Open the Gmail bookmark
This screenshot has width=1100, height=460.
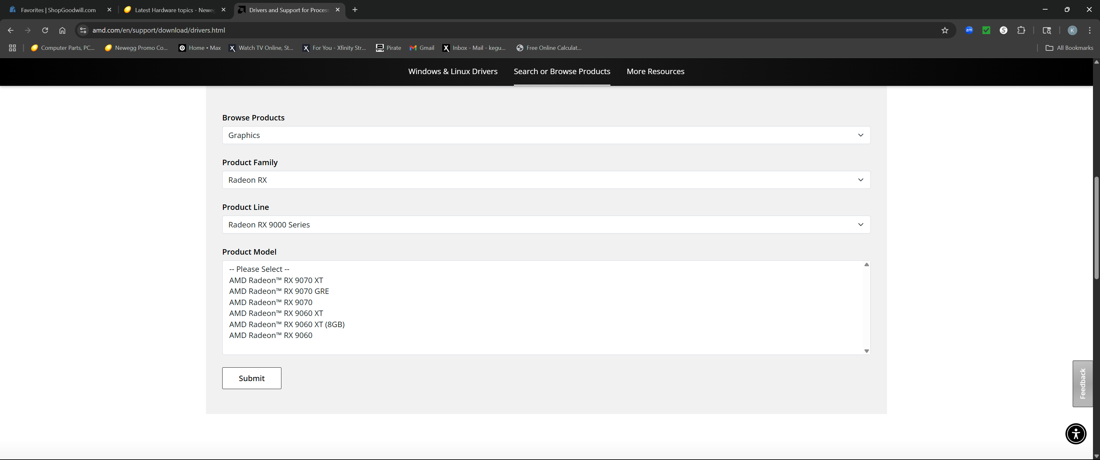pos(422,48)
